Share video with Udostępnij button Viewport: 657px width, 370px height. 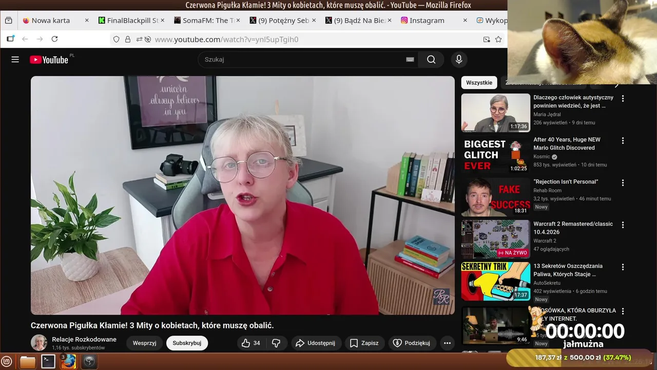point(316,343)
